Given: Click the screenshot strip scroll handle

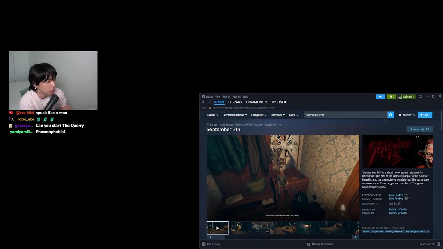Looking at the screenshot, I should [219, 237].
